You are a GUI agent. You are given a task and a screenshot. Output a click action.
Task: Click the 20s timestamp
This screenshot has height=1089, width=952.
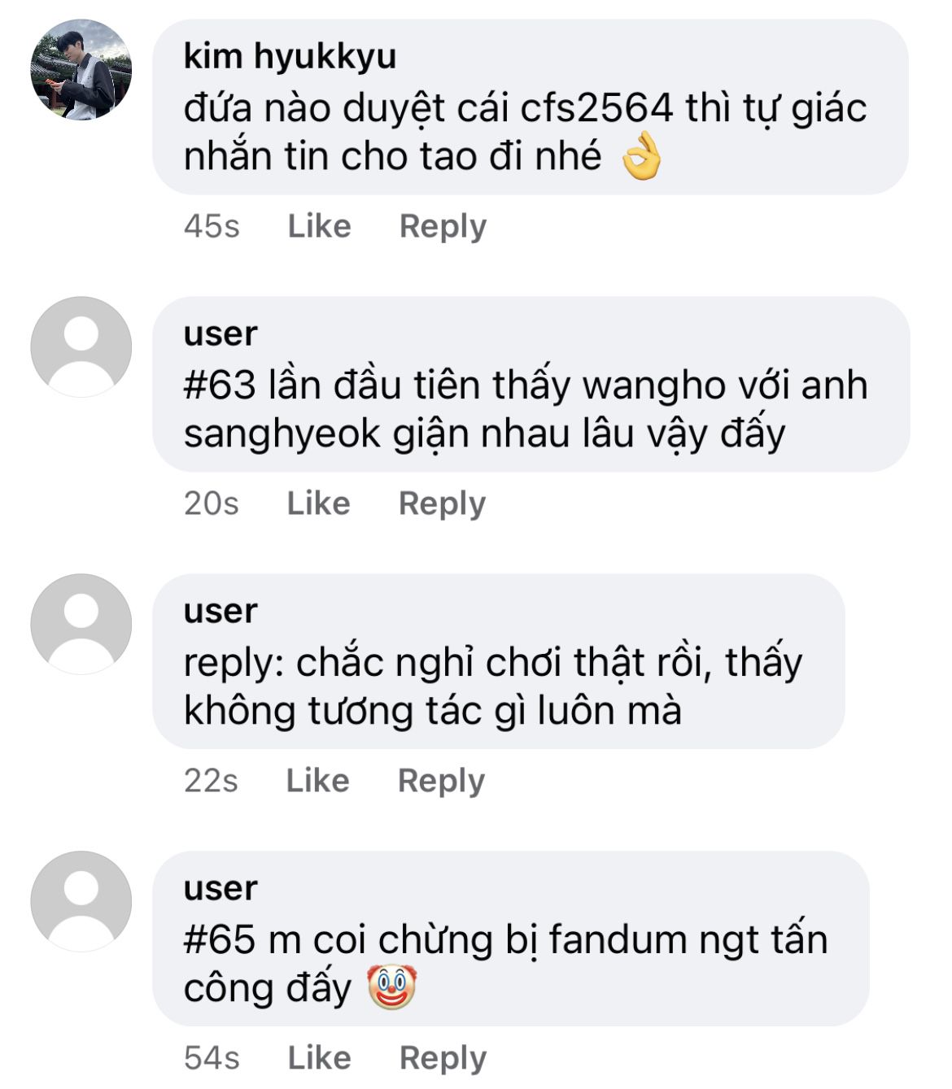212,503
